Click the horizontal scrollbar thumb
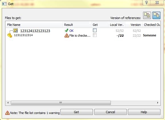 tap(61, 103)
